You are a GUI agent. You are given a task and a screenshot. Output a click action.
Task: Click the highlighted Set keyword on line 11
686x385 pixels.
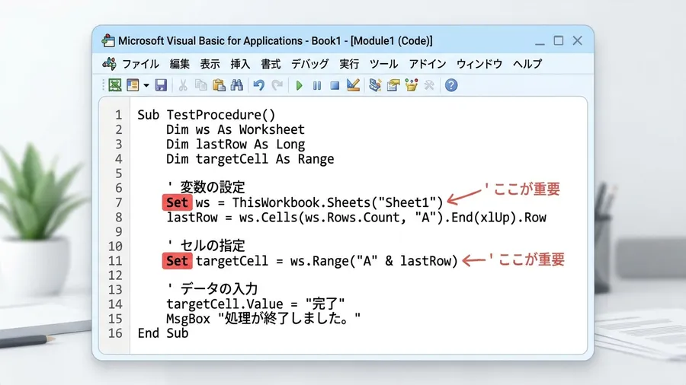pyautogui.click(x=177, y=261)
